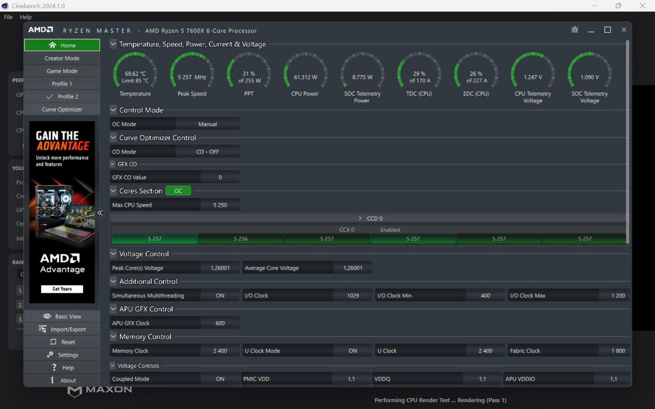
Task: Collapse the Control Mode section
Action: tap(113, 110)
